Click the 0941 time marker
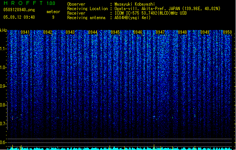236x150 pixels. (25, 32)
